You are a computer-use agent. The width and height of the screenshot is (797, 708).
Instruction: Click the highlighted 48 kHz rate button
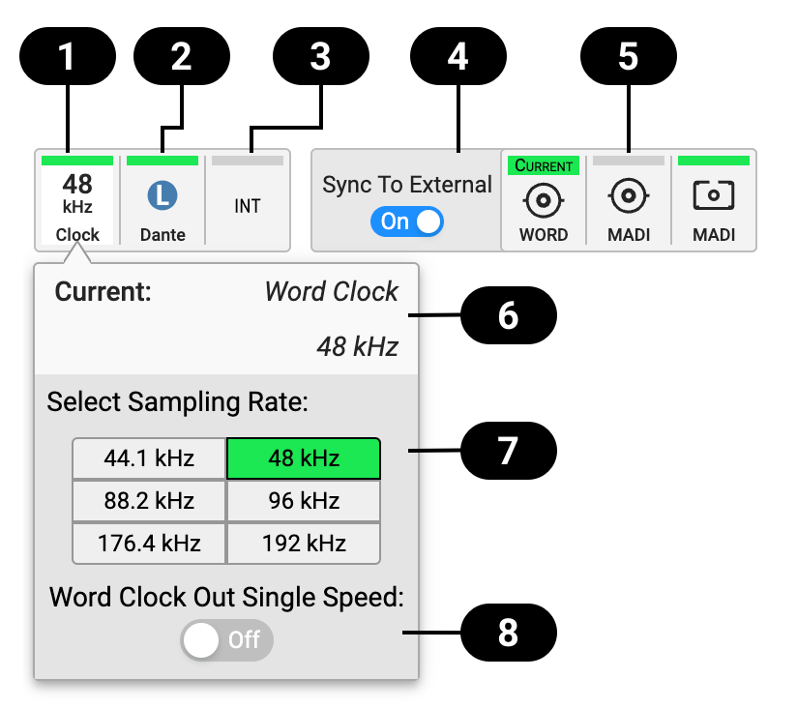click(x=304, y=458)
